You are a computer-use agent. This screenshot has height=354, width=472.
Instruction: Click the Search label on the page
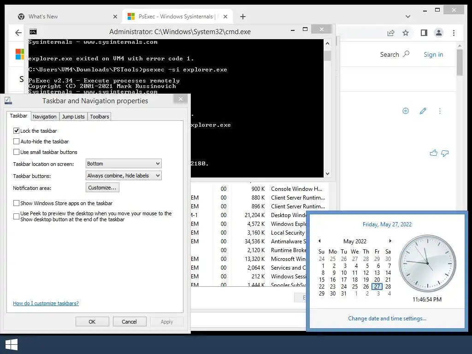coord(389,54)
